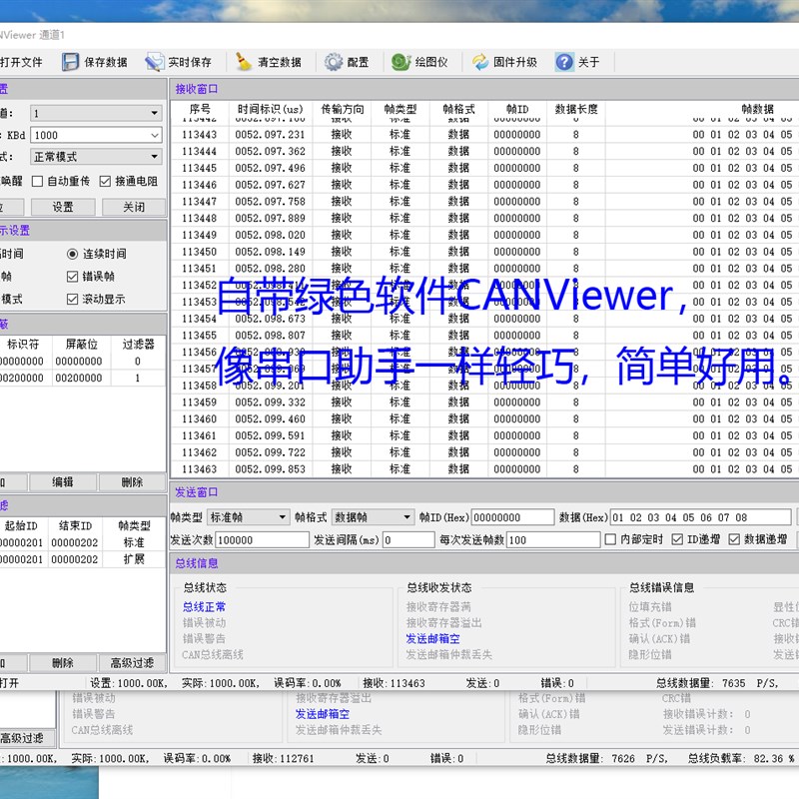
Task: Click 打开文件 toolbar label
Action: click(x=21, y=62)
